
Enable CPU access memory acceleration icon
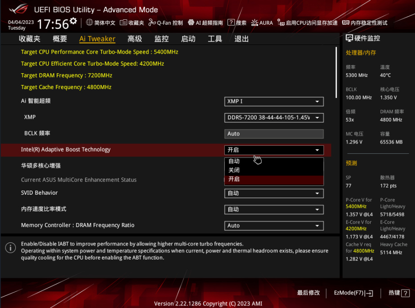click(x=281, y=22)
